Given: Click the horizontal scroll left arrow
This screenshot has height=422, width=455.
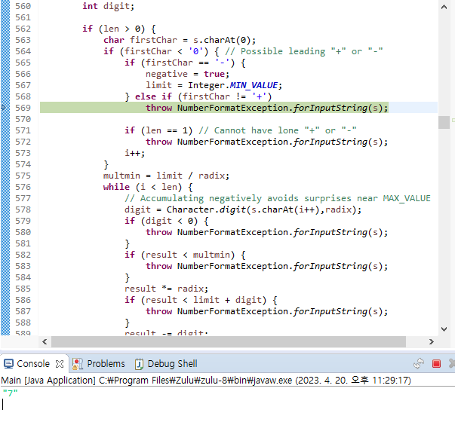Looking at the screenshot, I should click(x=45, y=341).
